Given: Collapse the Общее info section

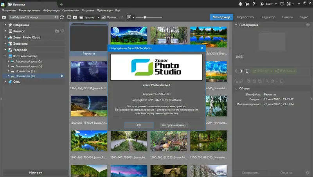Looking at the screenshot, I should pyautogui.click(x=236, y=88).
